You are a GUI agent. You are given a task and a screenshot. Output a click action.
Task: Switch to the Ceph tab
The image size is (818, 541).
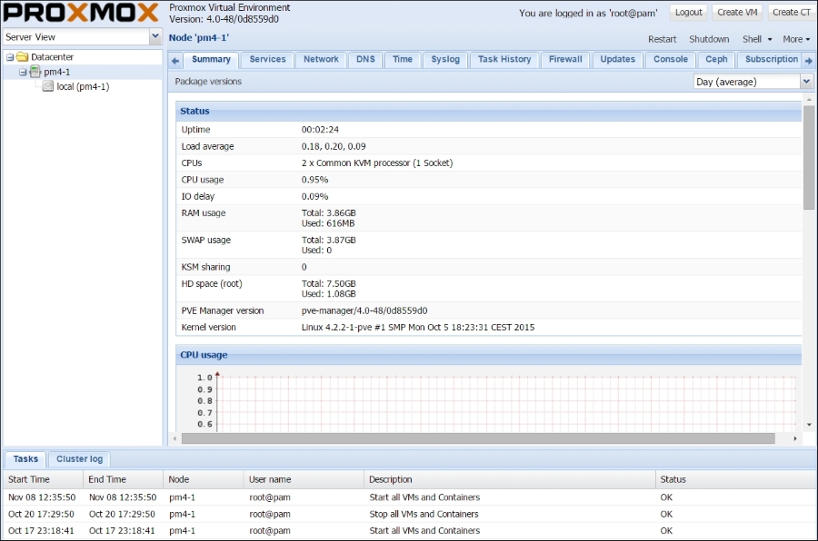[x=716, y=59]
